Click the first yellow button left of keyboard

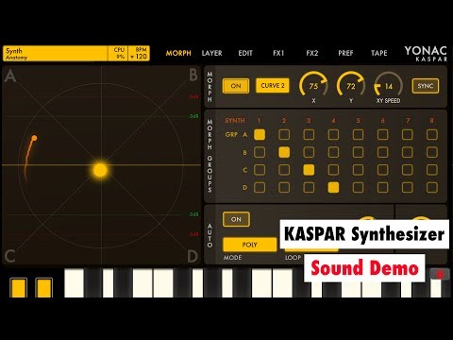click(x=18, y=287)
